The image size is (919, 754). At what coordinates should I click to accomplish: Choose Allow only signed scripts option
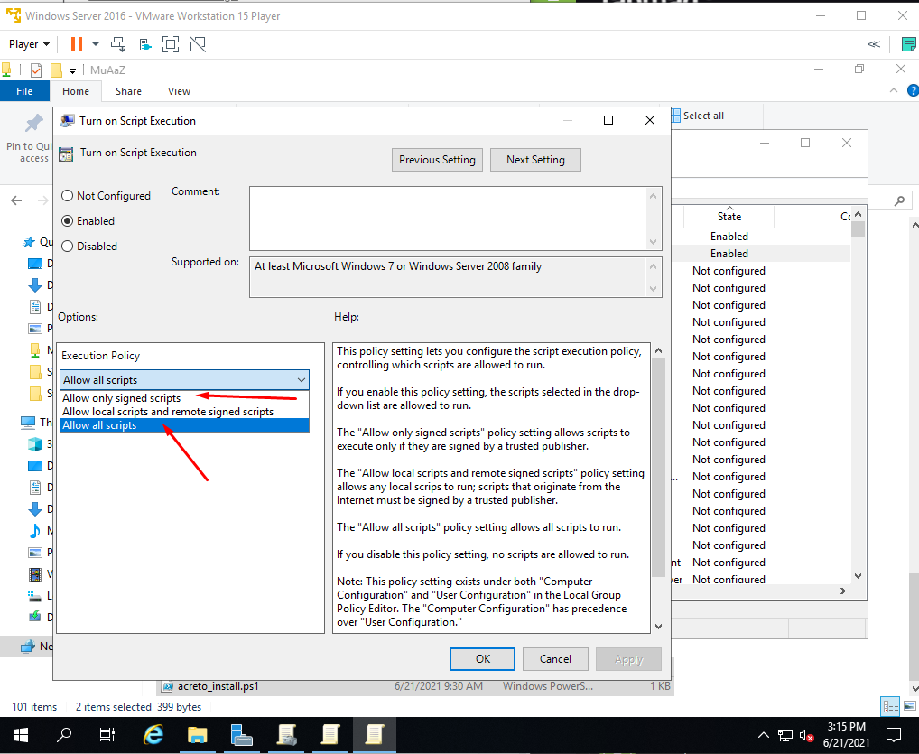coord(185,398)
